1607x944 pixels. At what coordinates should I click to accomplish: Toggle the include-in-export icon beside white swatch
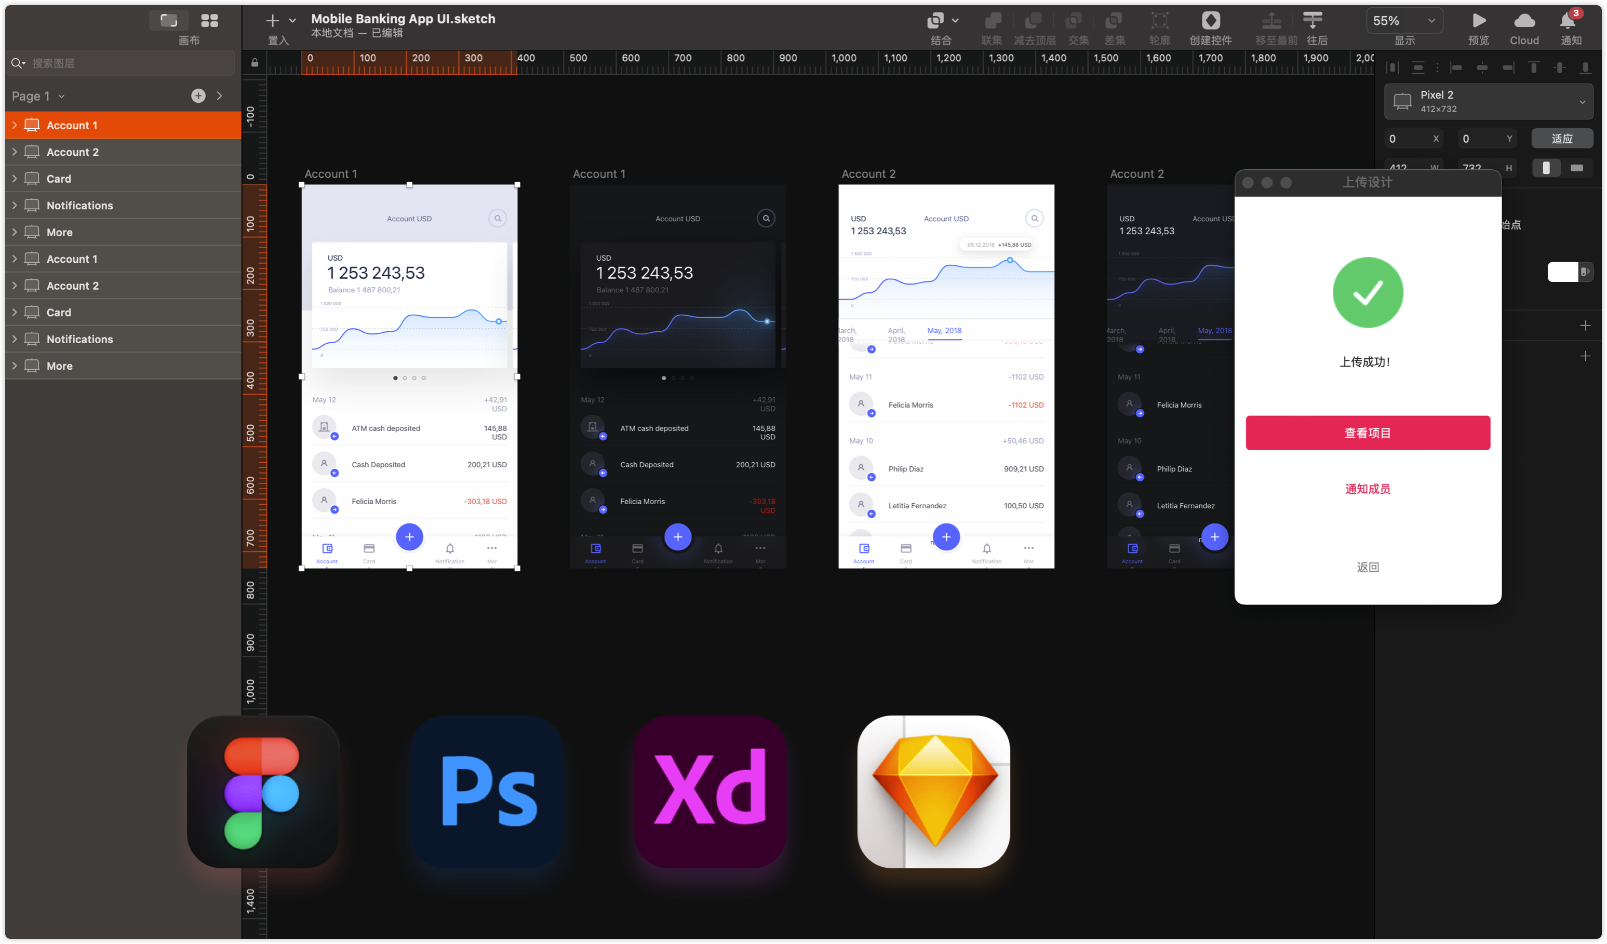coord(1585,272)
